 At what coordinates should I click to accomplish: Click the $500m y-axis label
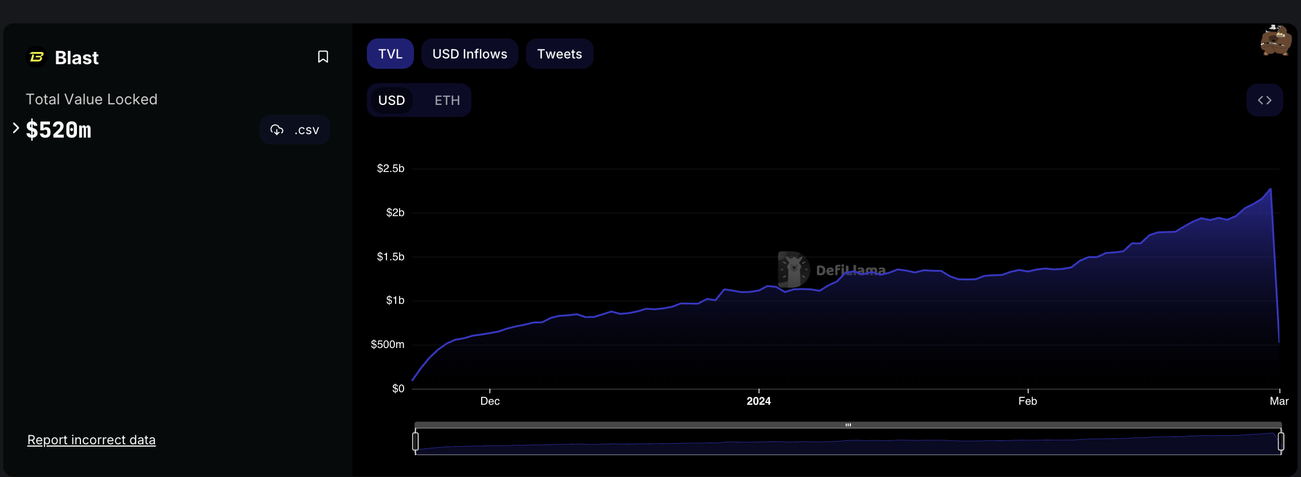(x=388, y=345)
